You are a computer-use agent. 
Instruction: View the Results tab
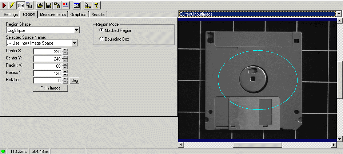pos(98,14)
